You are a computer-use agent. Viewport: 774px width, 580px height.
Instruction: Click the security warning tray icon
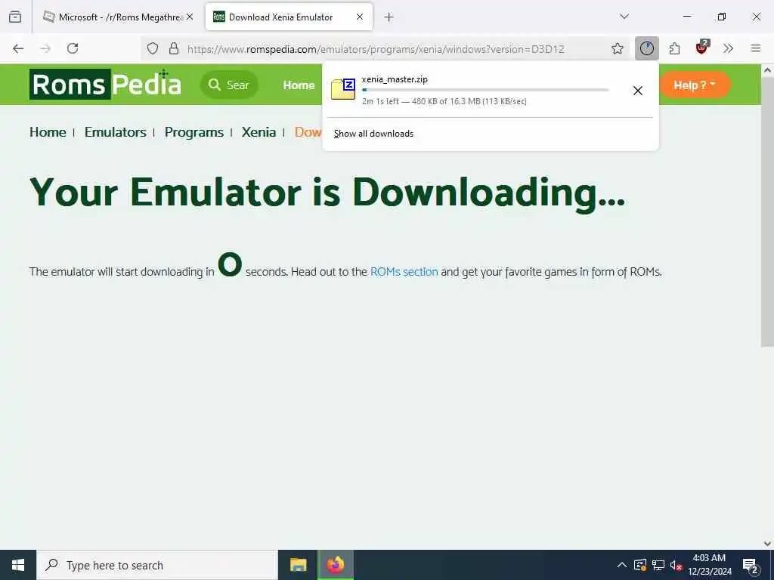tap(639, 565)
